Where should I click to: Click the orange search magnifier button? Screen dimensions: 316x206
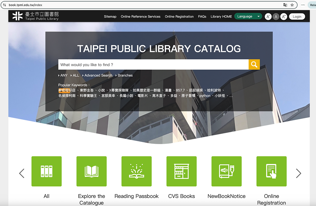click(254, 64)
